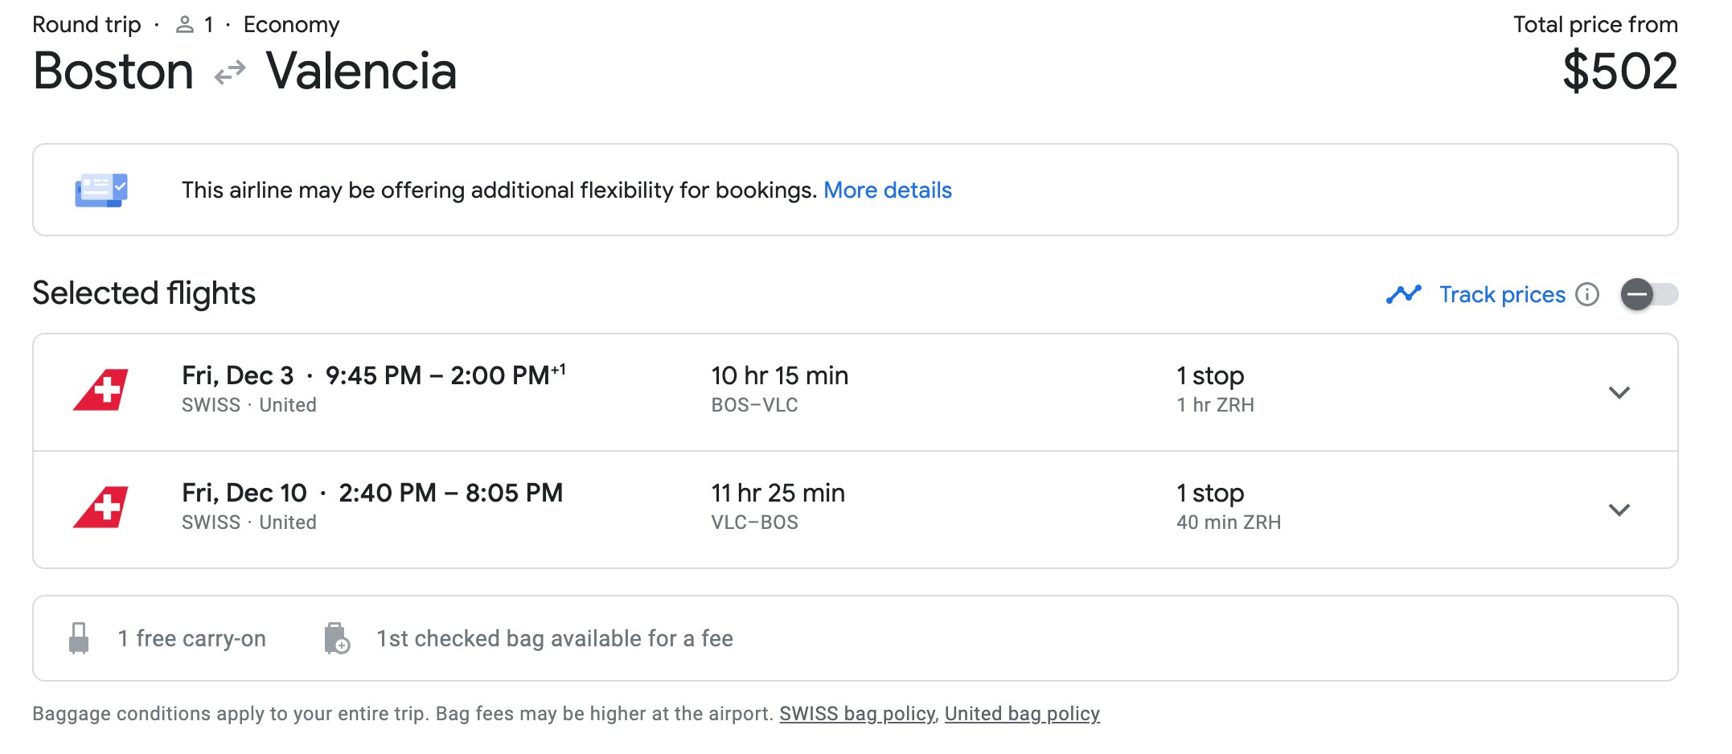This screenshot has width=1732, height=754.
Task: Click the SWISS logo on the Dec 3 flight
Action: [x=101, y=391]
